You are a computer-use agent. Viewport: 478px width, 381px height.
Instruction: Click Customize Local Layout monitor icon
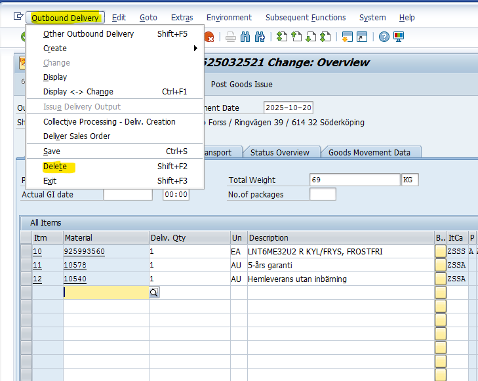(399, 37)
